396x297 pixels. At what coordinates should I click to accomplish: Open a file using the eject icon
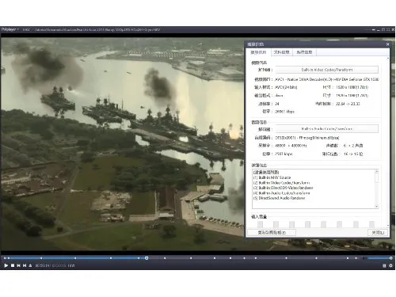[x=30, y=265]
